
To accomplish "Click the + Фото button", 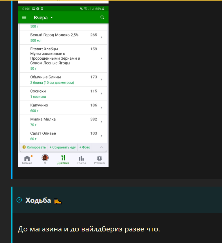I will [85, 147].
